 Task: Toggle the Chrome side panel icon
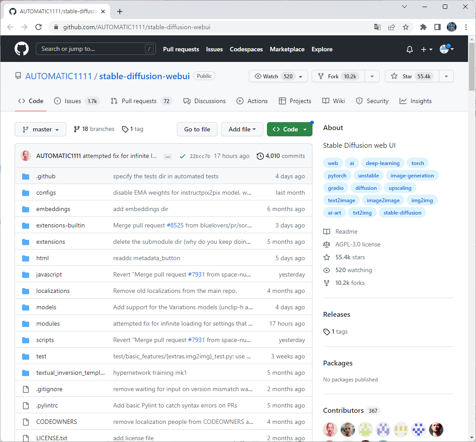pyautogui.click(x=438, y=27)
